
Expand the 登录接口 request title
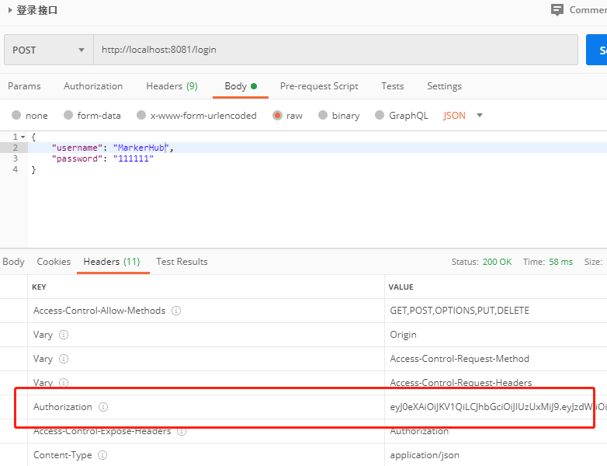point(10,10)
